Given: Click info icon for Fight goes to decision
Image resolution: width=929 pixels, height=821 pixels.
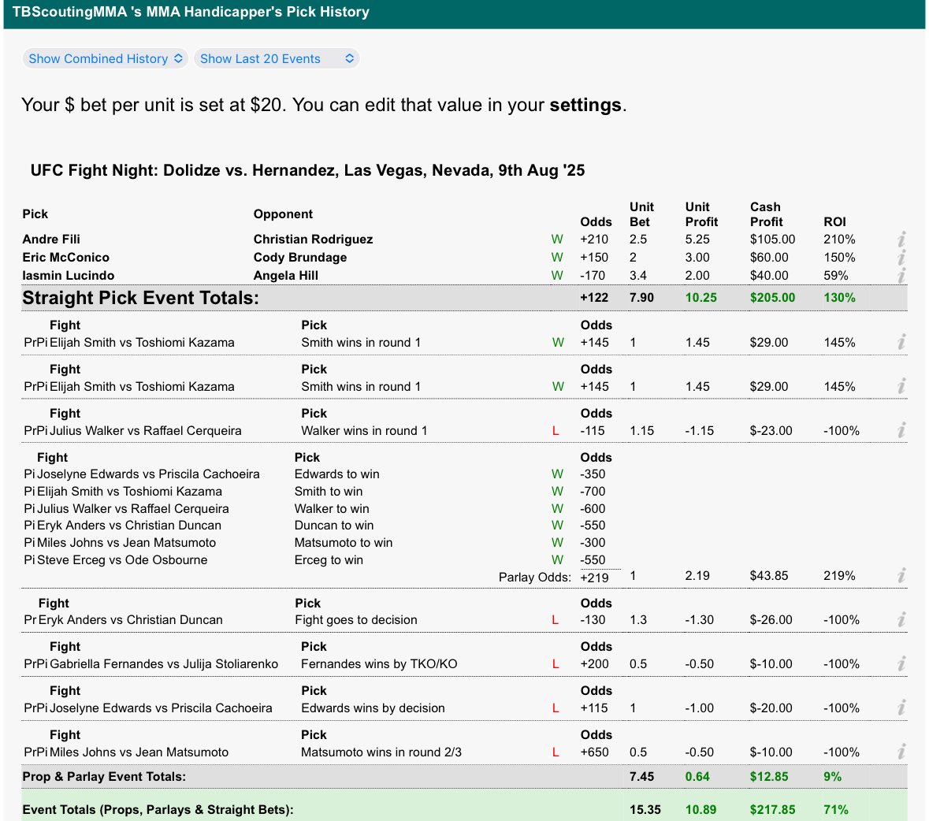Looking at the screenshot, I should pos(901,619).
